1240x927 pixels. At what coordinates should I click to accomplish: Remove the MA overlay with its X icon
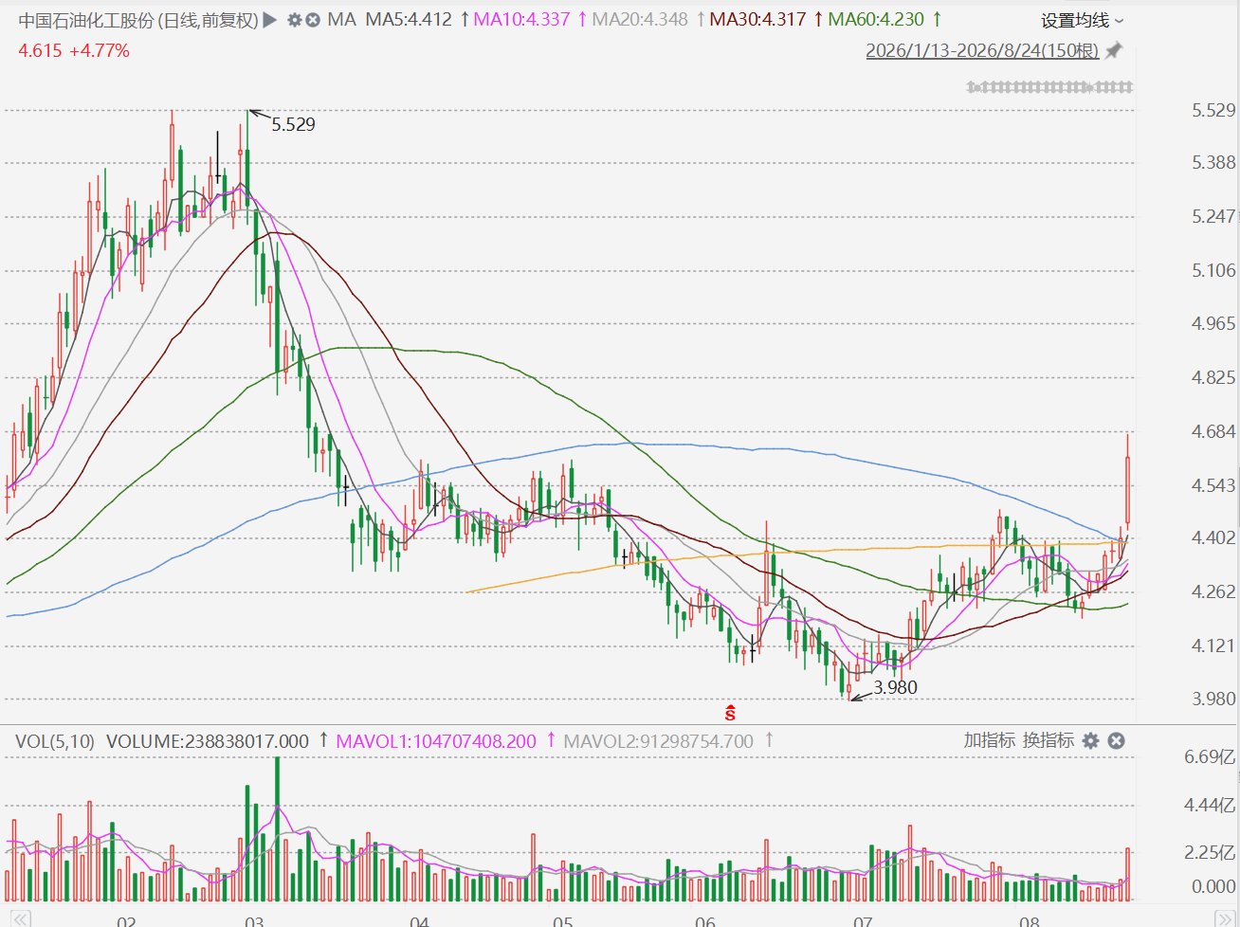314,20
